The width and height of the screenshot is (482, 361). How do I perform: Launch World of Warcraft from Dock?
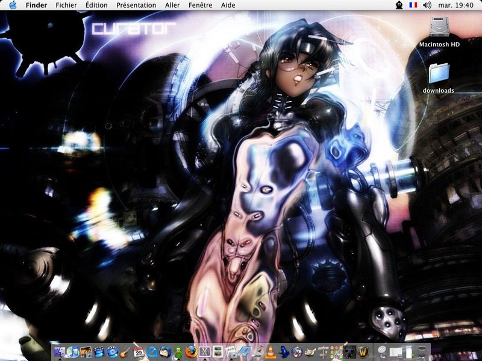[x=363, y=352]
